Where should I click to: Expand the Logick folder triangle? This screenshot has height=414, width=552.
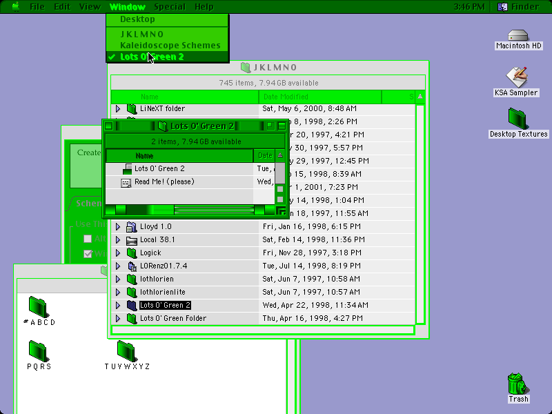(x=118, y=253)
